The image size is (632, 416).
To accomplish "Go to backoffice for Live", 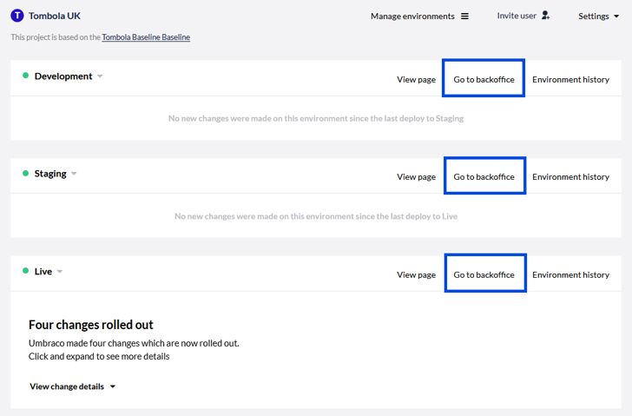I will pos(484,274).
